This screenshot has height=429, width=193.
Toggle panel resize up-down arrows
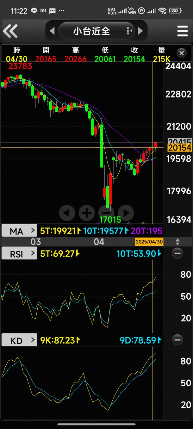[177, 242]
